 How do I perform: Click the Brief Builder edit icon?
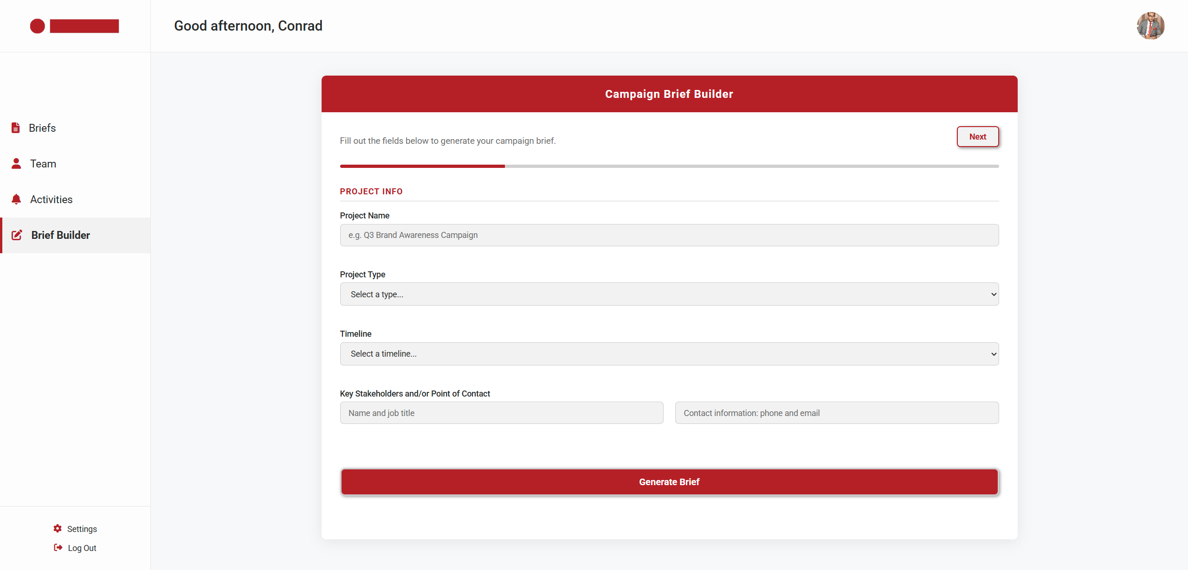coord(17,235)
